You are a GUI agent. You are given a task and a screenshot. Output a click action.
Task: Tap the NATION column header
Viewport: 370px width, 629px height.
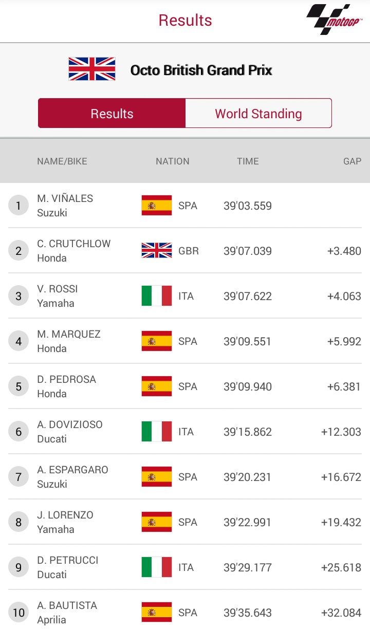click(x=173, y=161)
